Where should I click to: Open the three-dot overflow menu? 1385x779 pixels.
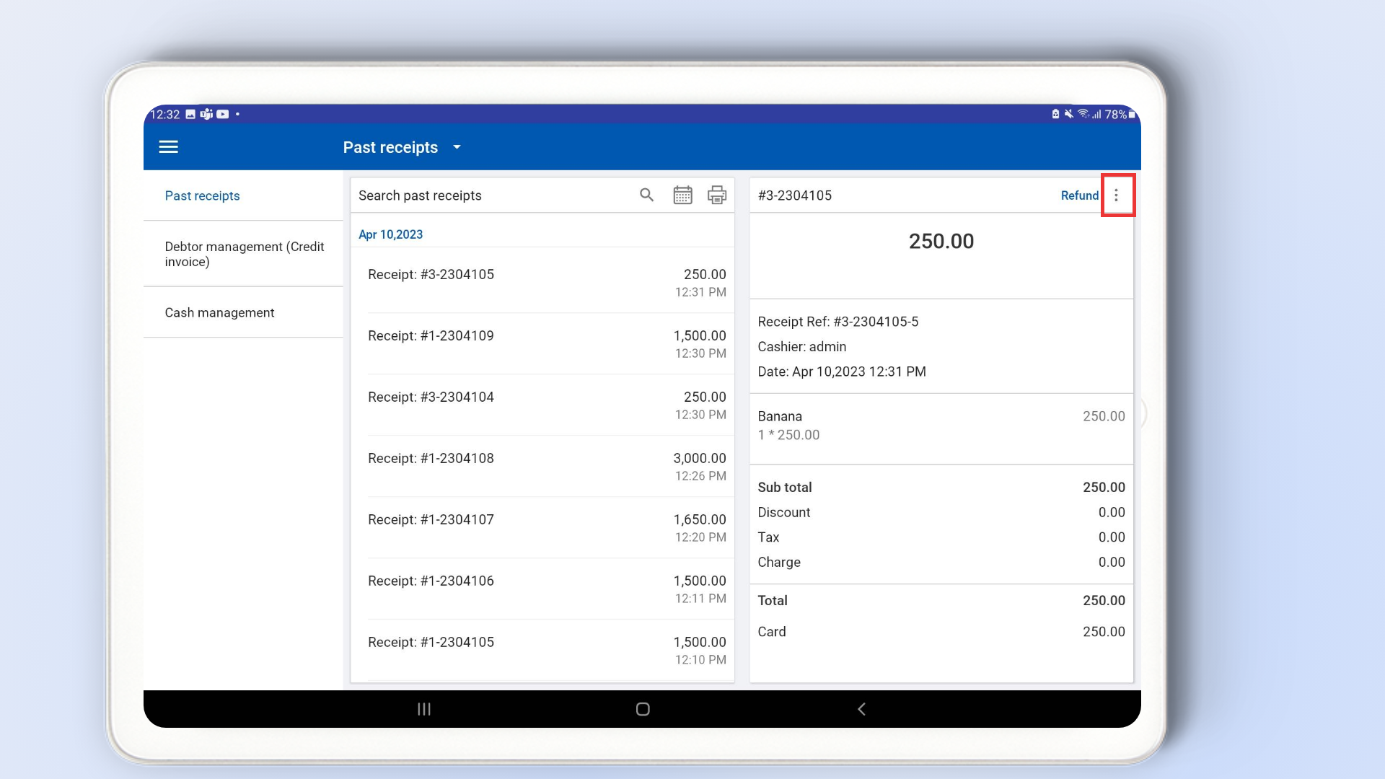1116,195
